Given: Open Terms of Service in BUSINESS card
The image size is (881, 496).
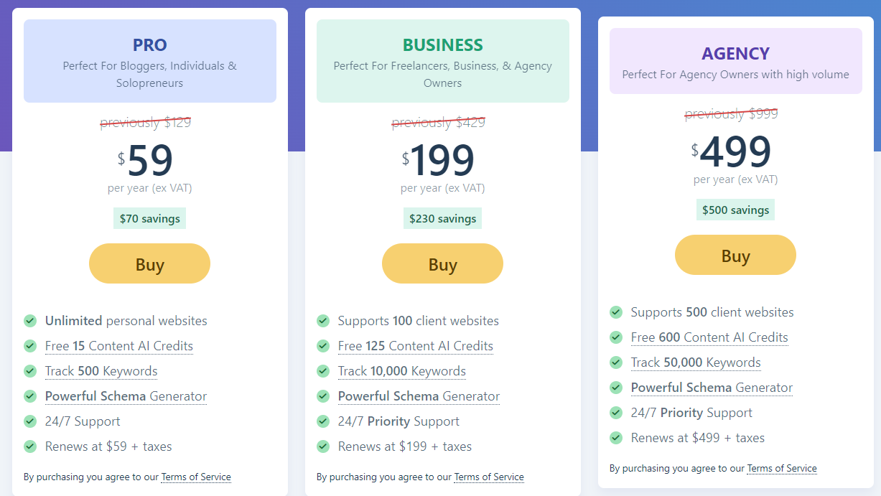Looking at the screenshot, I should 489,477.
